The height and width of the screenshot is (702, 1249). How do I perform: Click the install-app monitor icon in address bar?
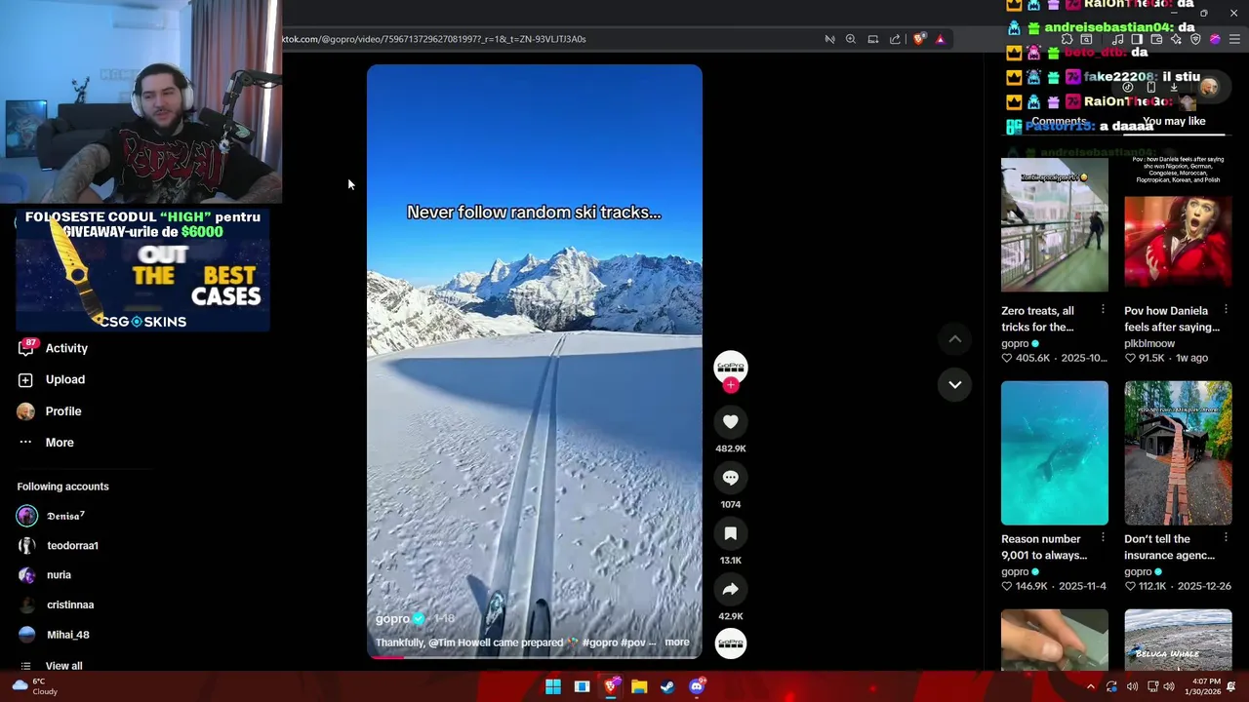click(x=872, y=39)
